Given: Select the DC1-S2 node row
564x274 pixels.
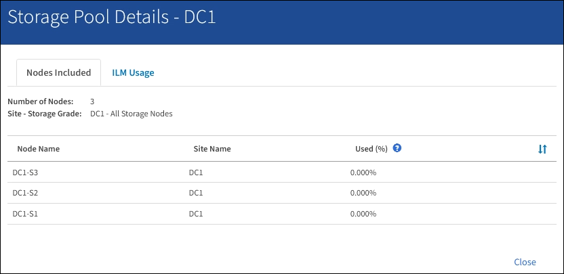Looking at the screenshot, I should (25, 193).
